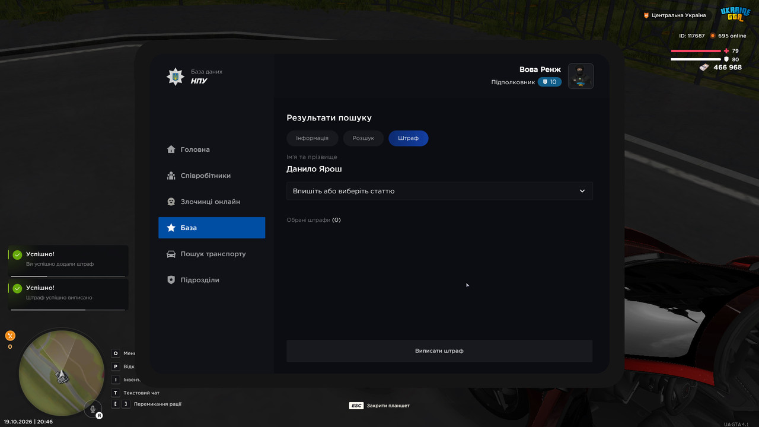Click the star icon beside База

tap(171, 228)
